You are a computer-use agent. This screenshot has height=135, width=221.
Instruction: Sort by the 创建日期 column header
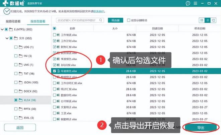click(x=157, y=28)
